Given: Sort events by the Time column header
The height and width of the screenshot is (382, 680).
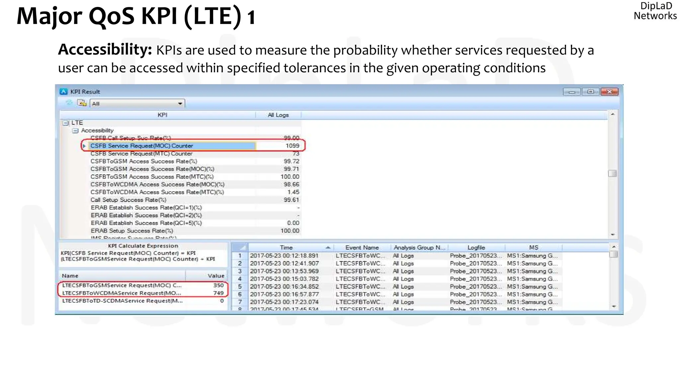Looking at the screenshot, I should tap(291, 247).
